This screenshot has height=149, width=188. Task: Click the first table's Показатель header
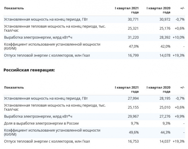[x=14, y=8]
